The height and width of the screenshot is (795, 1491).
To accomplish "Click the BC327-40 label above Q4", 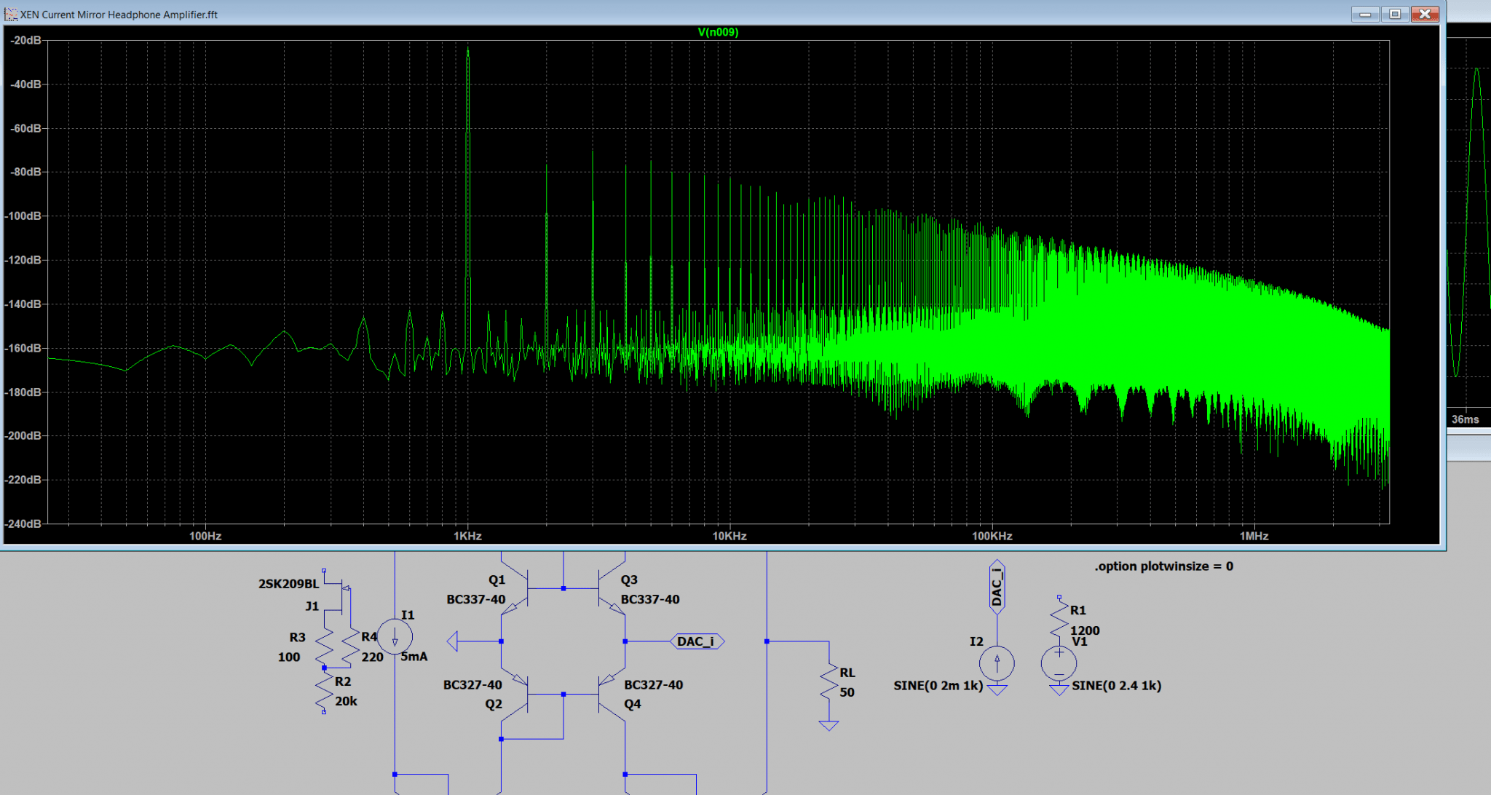I will 653,684.
